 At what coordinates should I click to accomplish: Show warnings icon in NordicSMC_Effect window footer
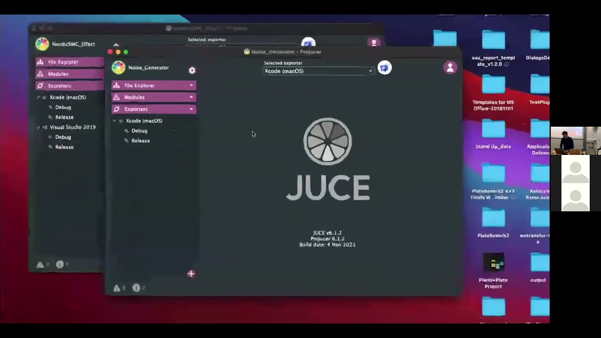click(40, 265)
